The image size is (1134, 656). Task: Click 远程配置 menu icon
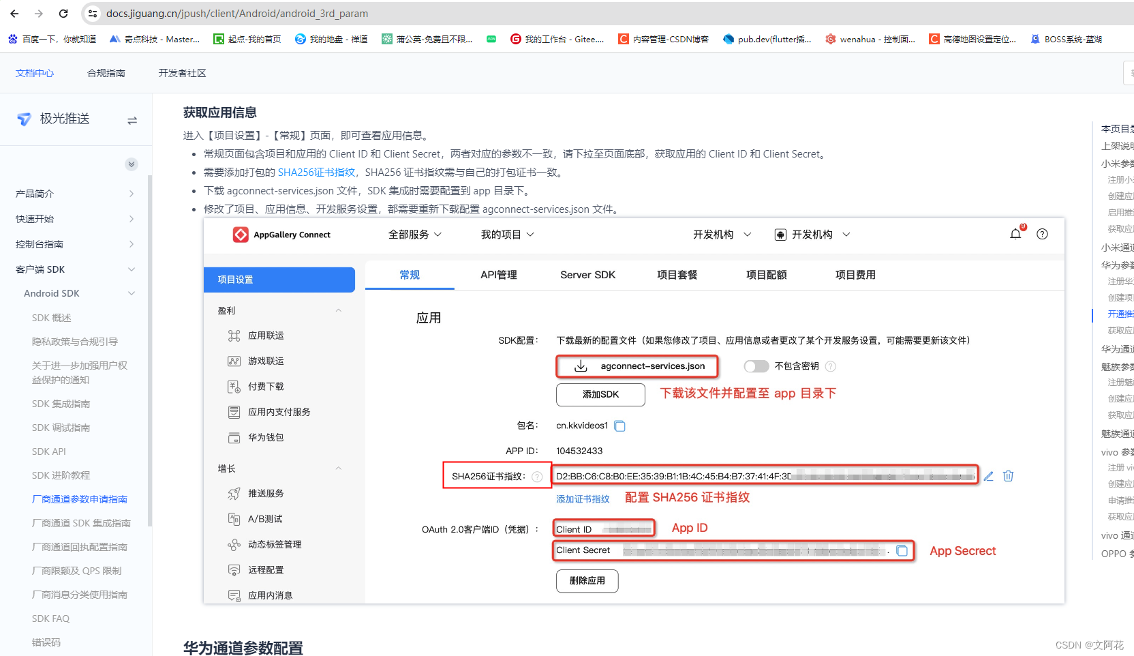click(234, 570)
